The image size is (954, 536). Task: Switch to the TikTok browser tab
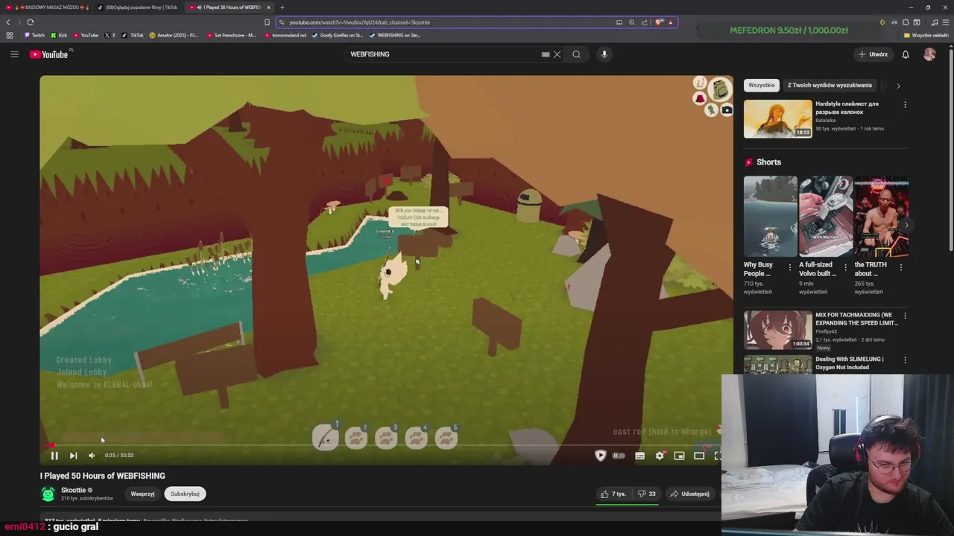pos(139,7)
